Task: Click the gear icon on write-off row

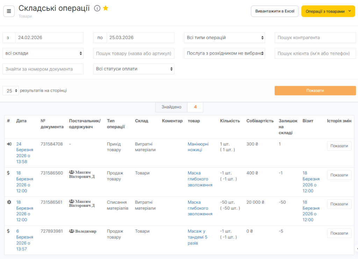Action: click(9, 202)
